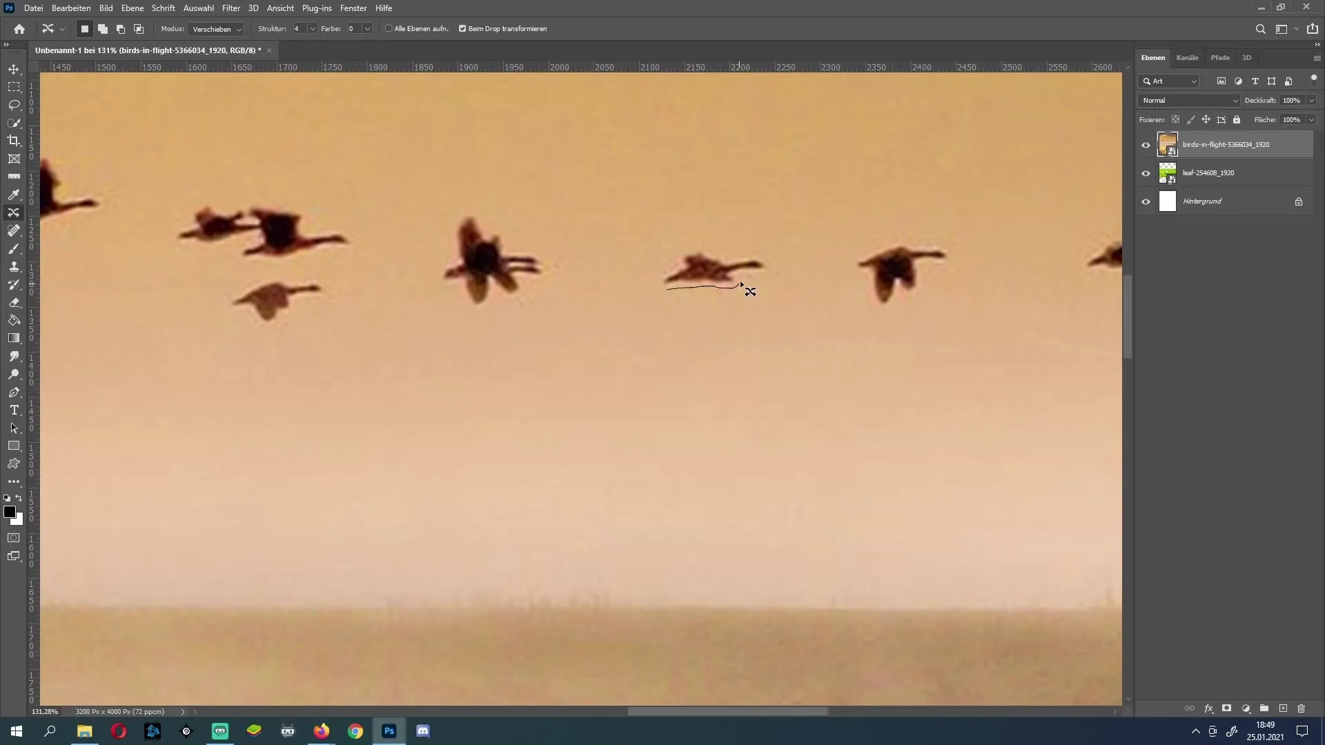
Task: Select the Move tool
Action: pos(14,69)
